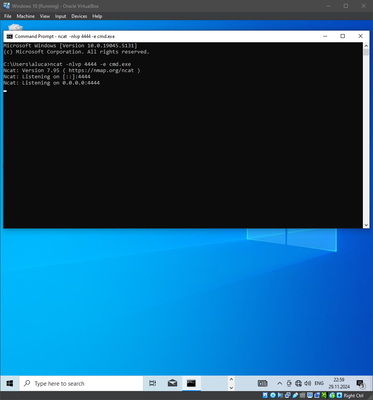Click the Right Ctrl host key label
This screenshot has width=373, height=400.
[353, 395]
